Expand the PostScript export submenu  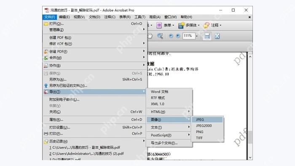coord(189,134)
